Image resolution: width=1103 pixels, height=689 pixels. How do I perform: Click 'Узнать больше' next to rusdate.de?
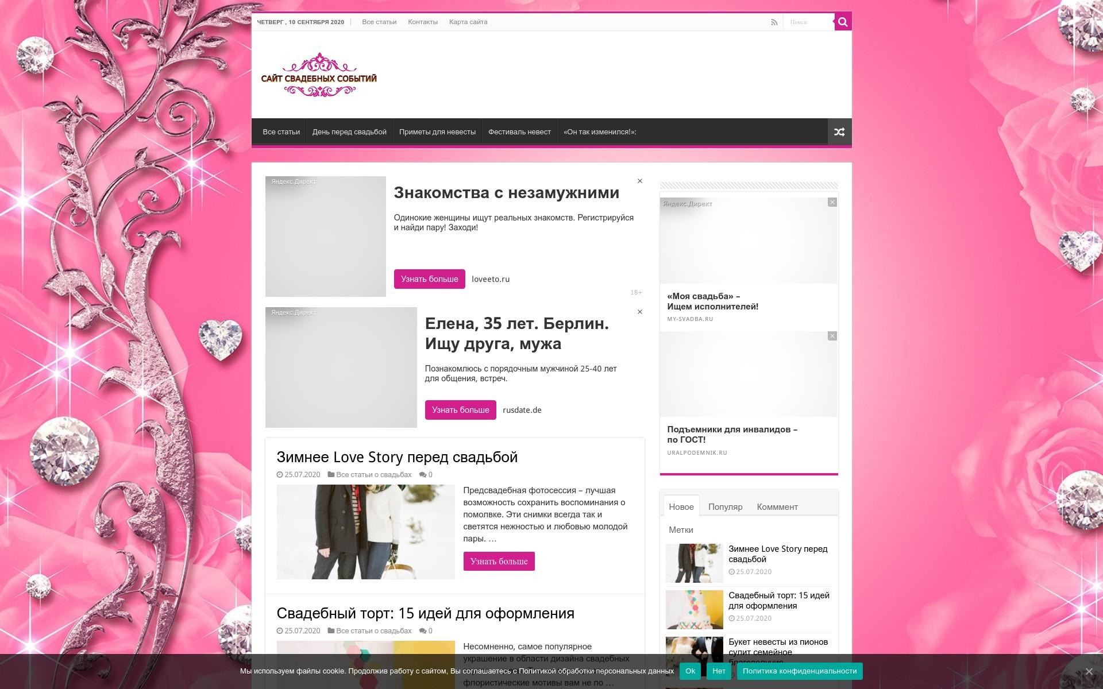coord(460,410)
